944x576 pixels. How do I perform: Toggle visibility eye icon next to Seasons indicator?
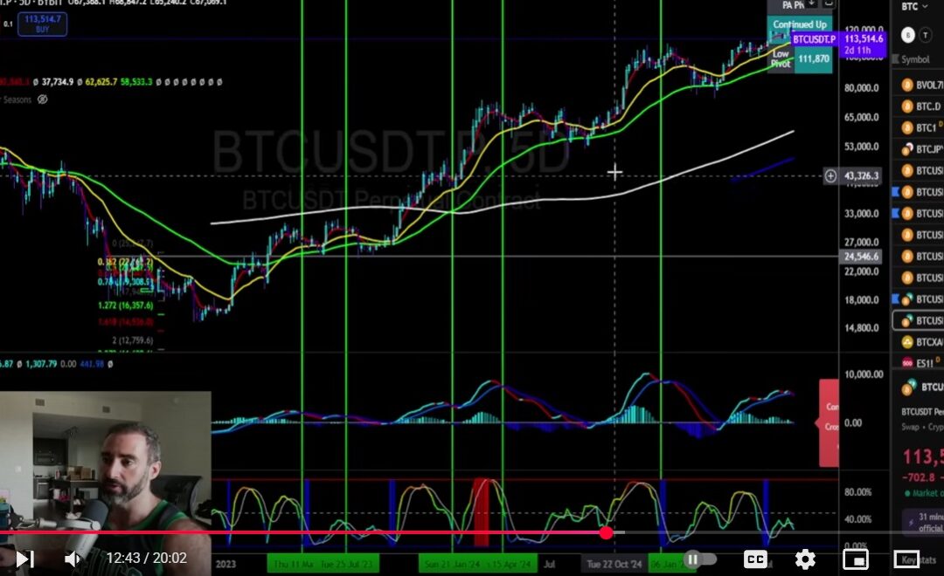click(43, 99)
